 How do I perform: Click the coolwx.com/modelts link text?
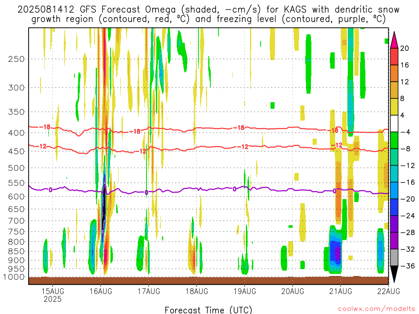(376, 309)
